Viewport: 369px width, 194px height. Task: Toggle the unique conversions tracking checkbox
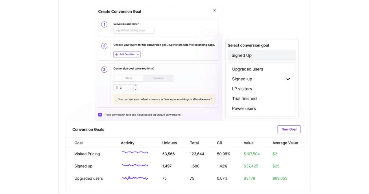pos(100,115)
